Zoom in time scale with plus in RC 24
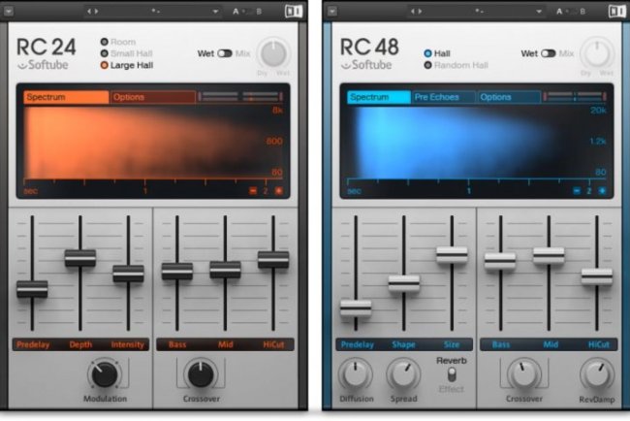 pyautogui.click(x=278, y=190)
